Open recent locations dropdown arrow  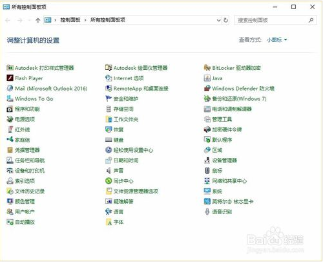pos(29,20)
